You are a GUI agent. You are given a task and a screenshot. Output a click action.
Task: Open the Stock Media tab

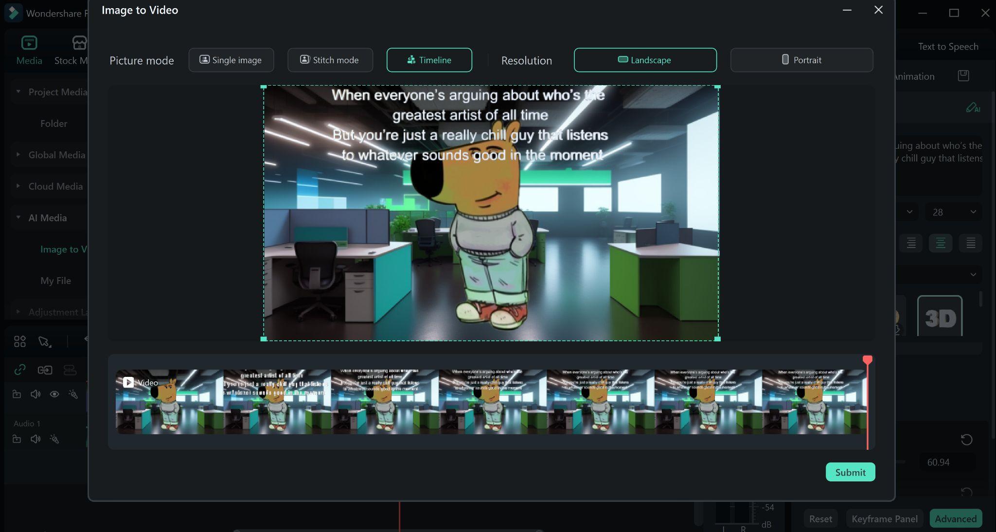(71, 50)
